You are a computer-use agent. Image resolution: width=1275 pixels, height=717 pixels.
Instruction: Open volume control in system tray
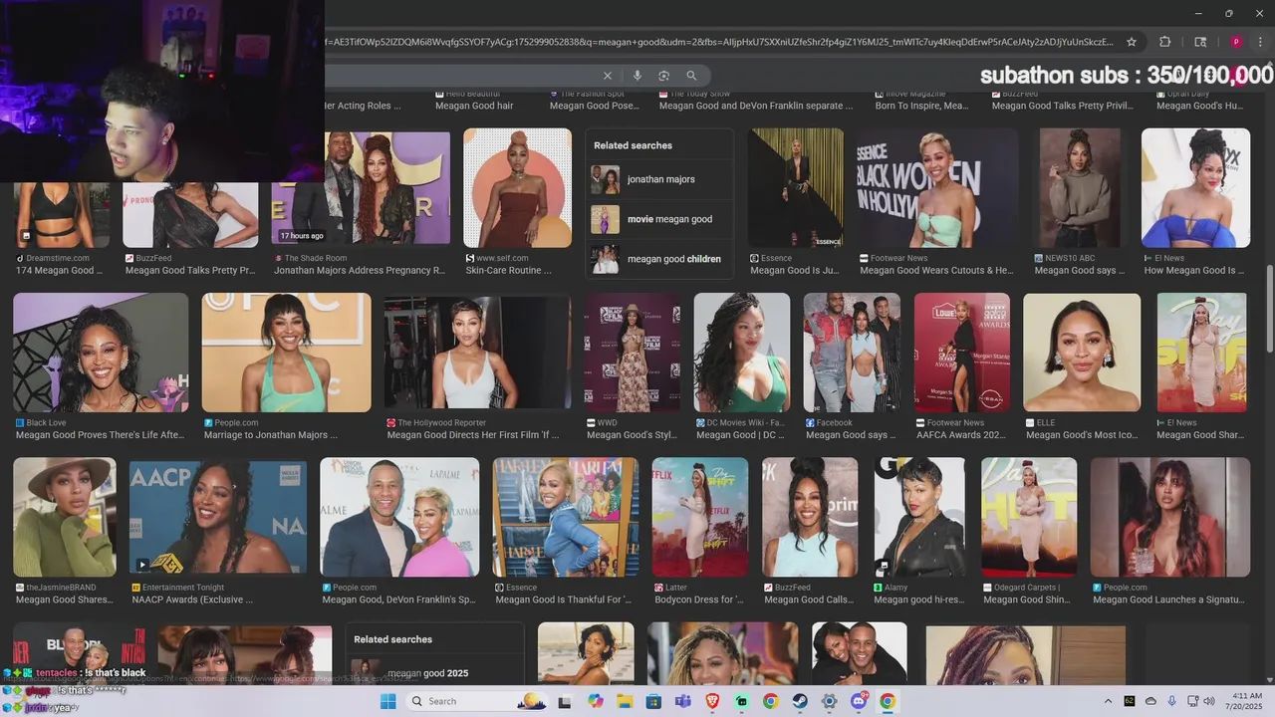coord(1209,701)
